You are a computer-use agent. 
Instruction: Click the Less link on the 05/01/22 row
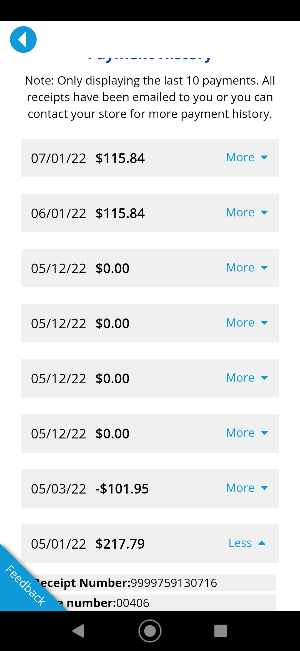(x=240, y=543)
